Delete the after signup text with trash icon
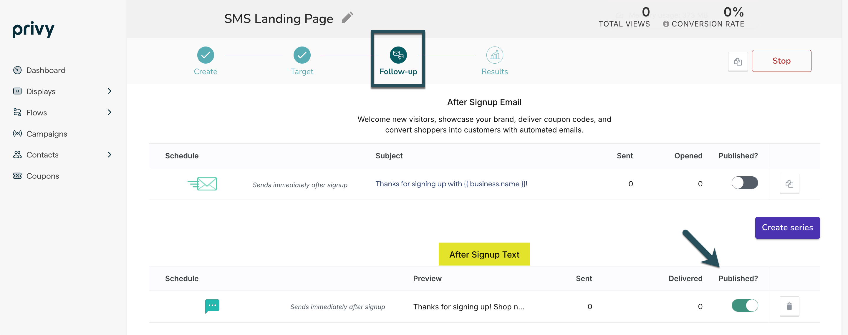This screenshot has width=848, height=335. (x=789, y=306)
